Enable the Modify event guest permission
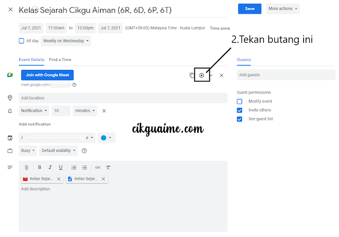Image resolution: width=339 pixels, height=237 pixels. point(239,102)
